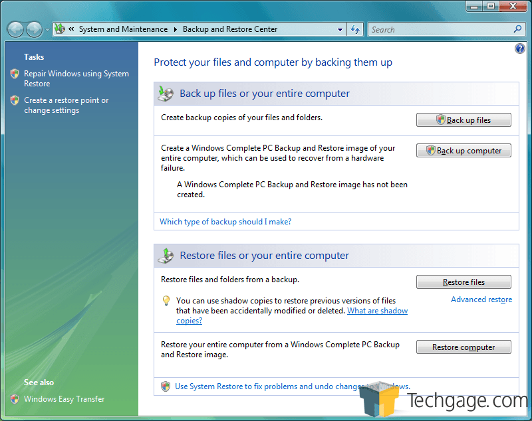
Task: Click the Forward navigation arrow
Action: [x=35, y=29]
